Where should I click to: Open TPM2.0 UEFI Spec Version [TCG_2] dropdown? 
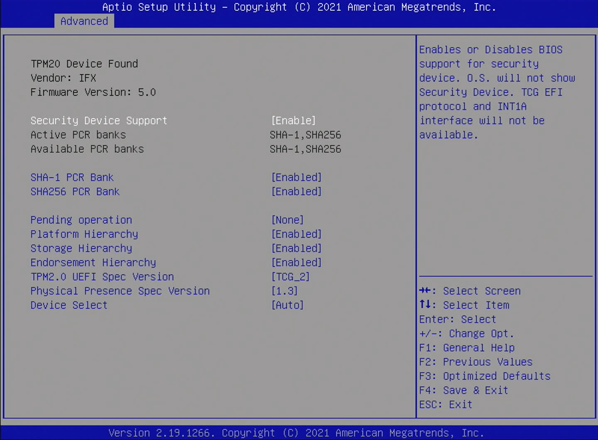point(290,277)
